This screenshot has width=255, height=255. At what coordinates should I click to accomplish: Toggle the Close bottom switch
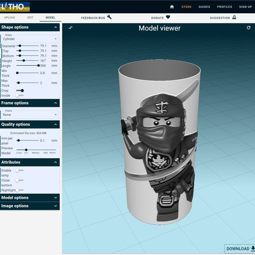click(x=20, y=180)
